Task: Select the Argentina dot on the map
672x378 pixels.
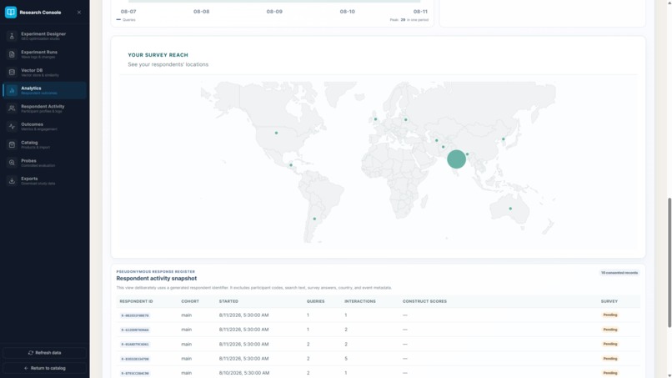Action: point(314,219)
